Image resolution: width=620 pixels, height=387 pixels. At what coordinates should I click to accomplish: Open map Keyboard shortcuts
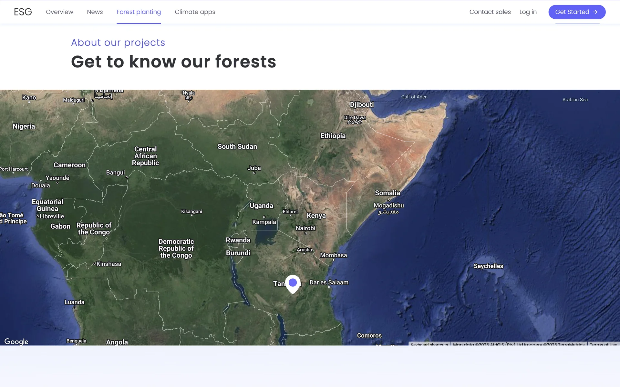pos(429,344)
